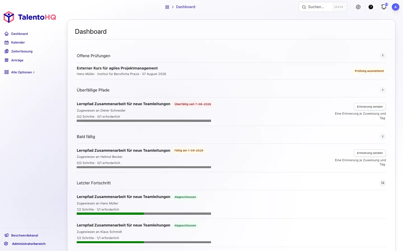Go to Zeiterfassung in sidebar
This screenshot has width=403, height=251.
click(x=22, y=51)
